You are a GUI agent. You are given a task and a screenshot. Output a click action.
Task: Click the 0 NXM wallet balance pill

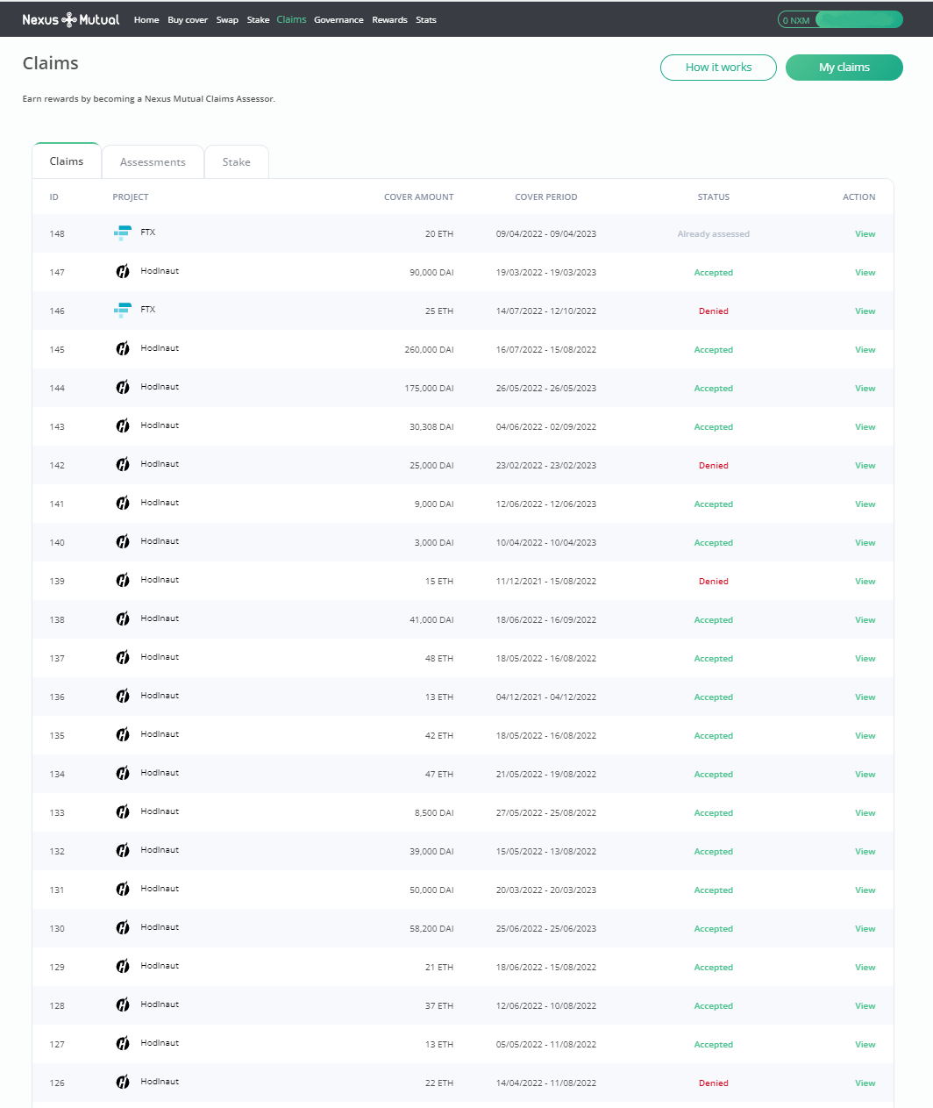click(840, 19)
